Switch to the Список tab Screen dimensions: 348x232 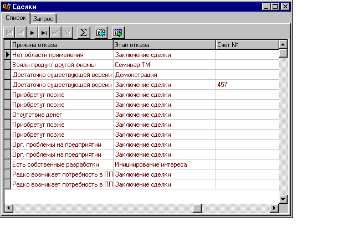click(16, 18)
